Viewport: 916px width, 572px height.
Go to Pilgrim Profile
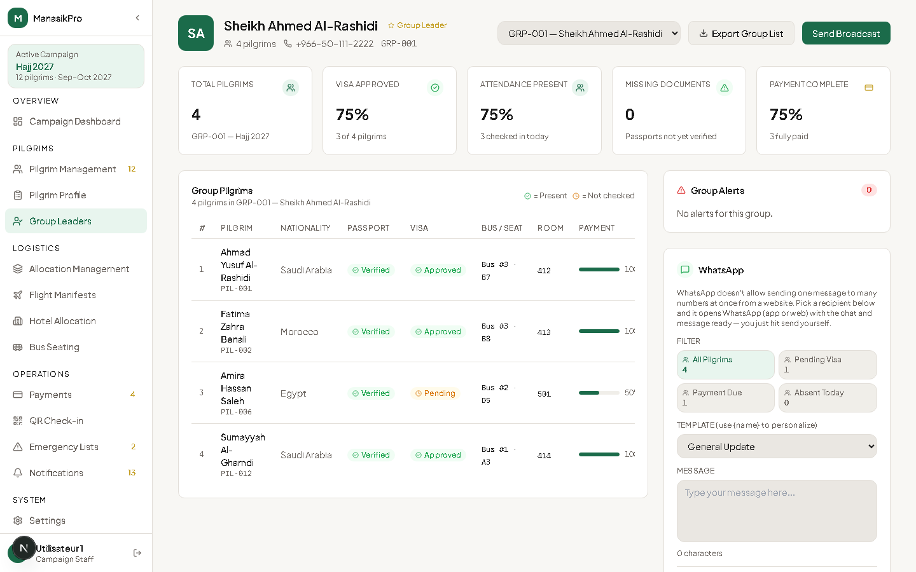pos(76,195)
